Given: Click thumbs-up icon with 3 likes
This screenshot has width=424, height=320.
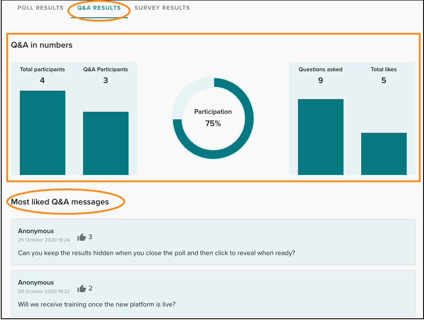Looking at the screenshot, I should 81,237.
